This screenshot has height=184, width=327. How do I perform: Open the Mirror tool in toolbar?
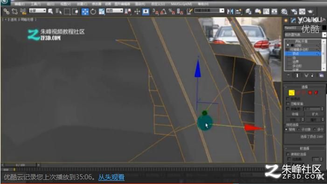[230, 12]
